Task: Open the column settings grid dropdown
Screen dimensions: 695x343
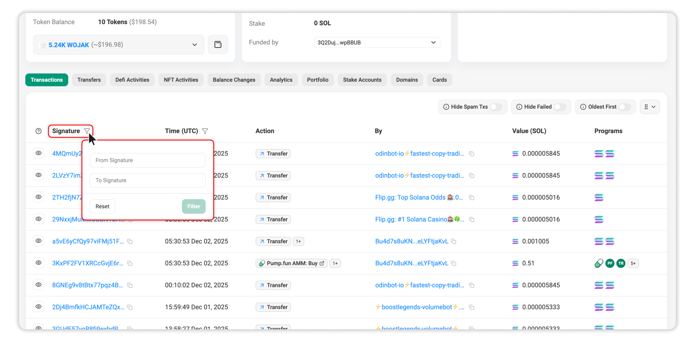Action: (650, 107)
